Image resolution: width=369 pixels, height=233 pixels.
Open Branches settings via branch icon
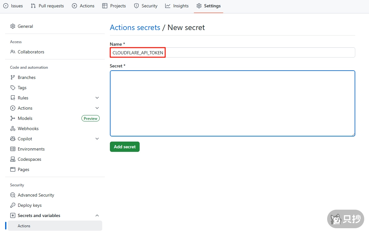pyautogui.click(x=12, y=77)
